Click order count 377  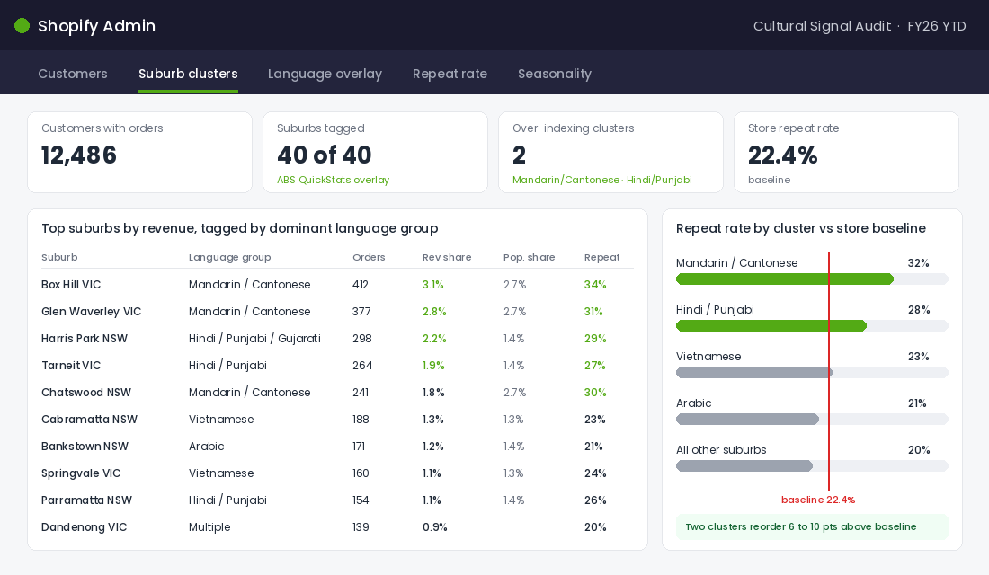click(361, 312)
